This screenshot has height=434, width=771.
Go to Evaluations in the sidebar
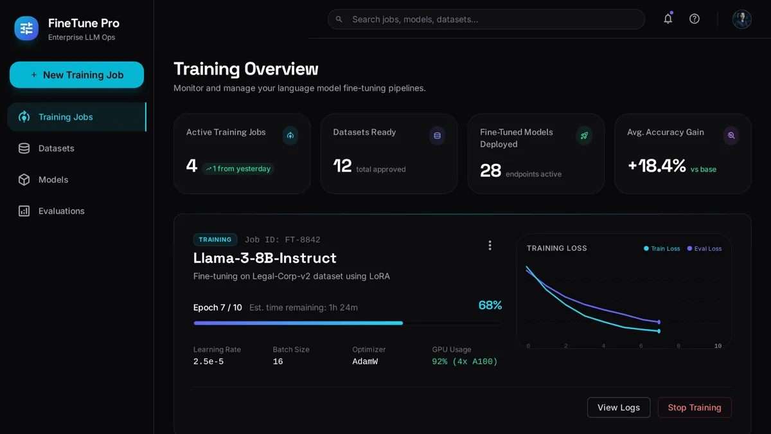(x=76, y=211)
